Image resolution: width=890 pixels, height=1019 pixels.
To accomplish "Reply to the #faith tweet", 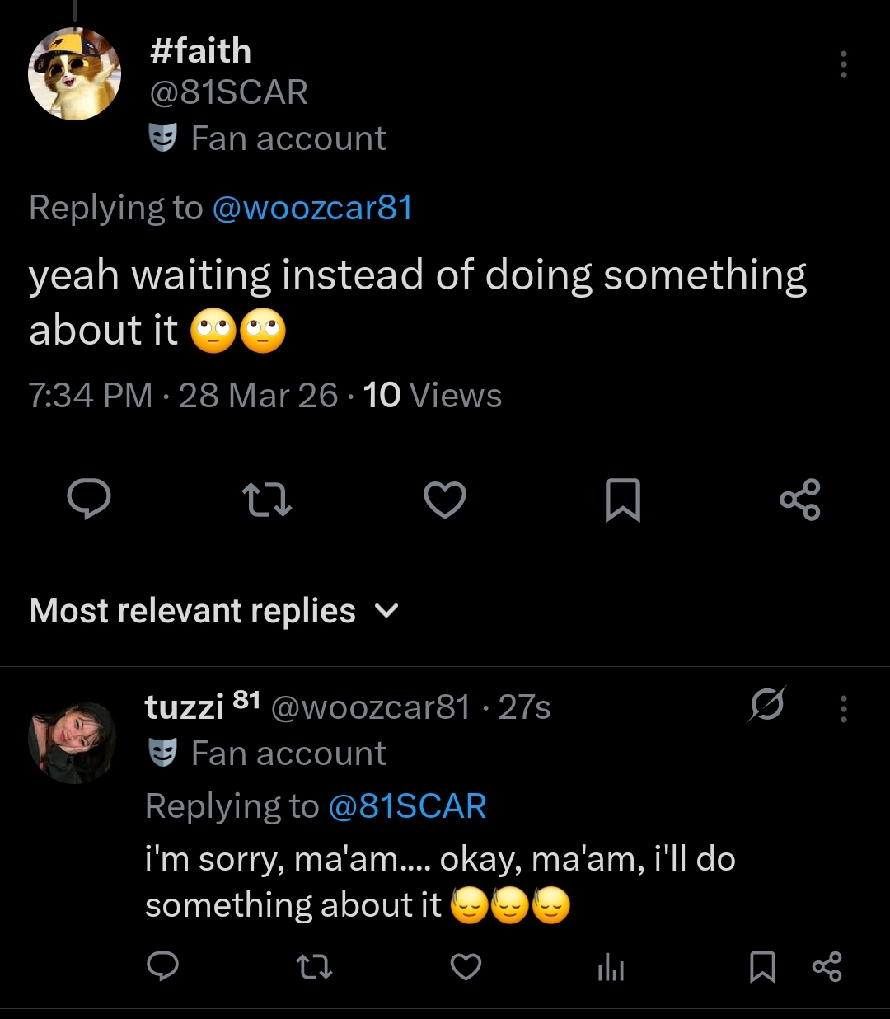I will 89,499.
